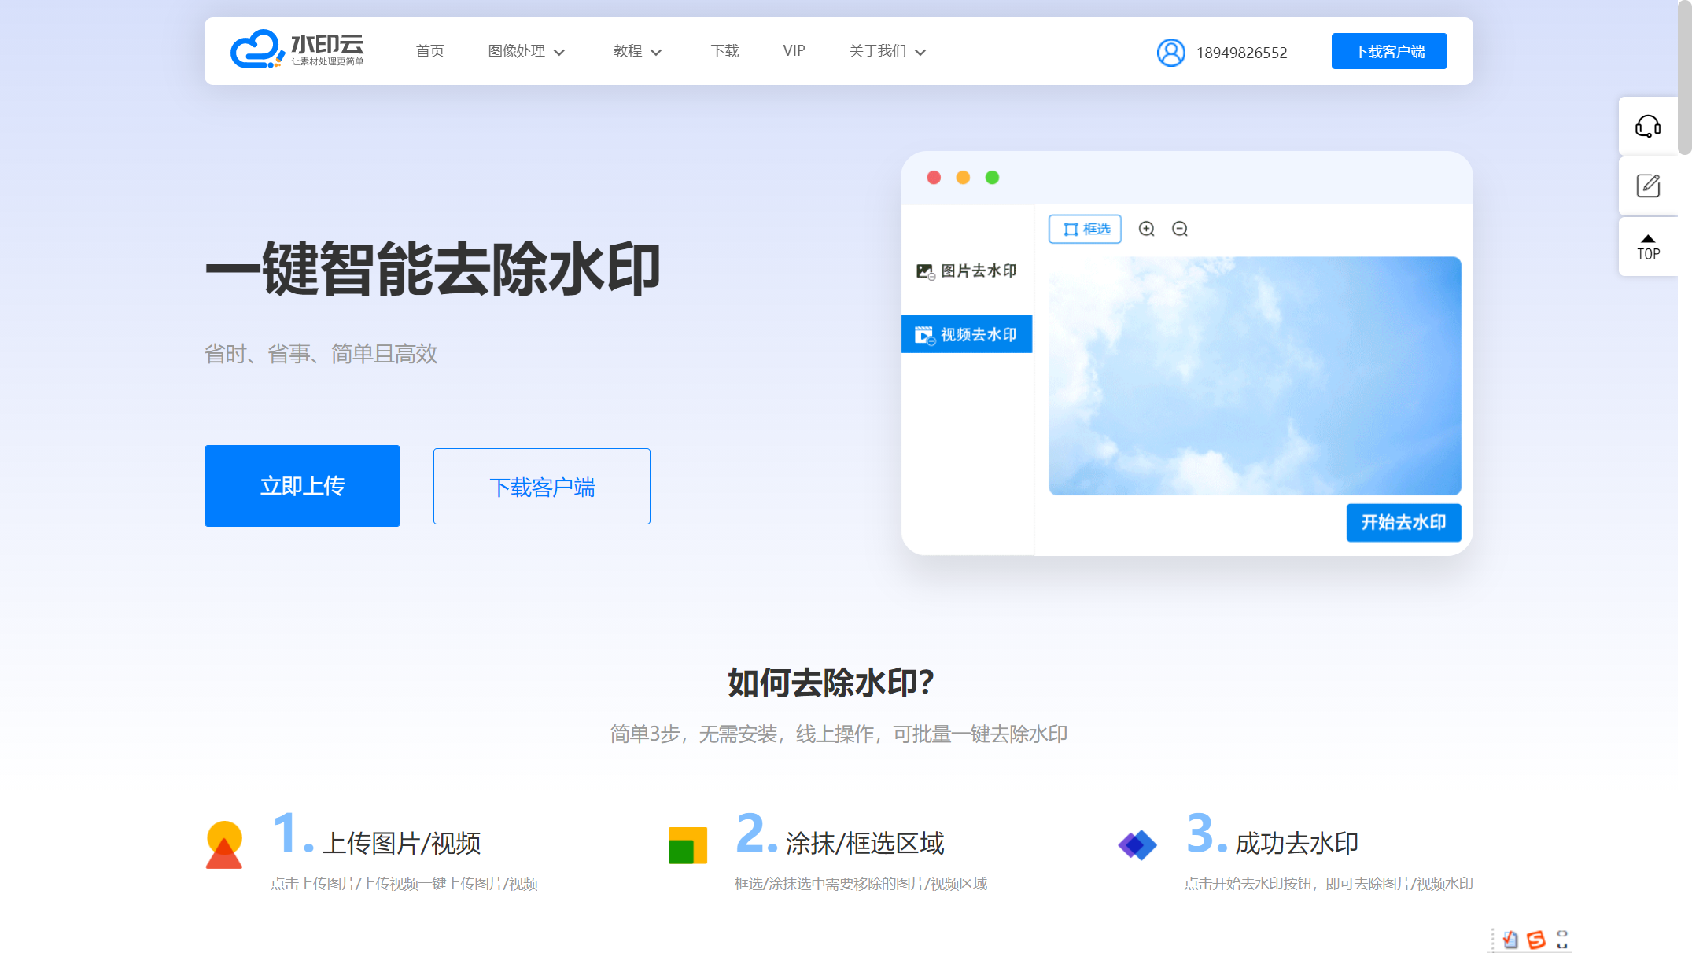Click the description 框选/涂抹选中需要移除的图片/视频区域

[x=861, y=884]
